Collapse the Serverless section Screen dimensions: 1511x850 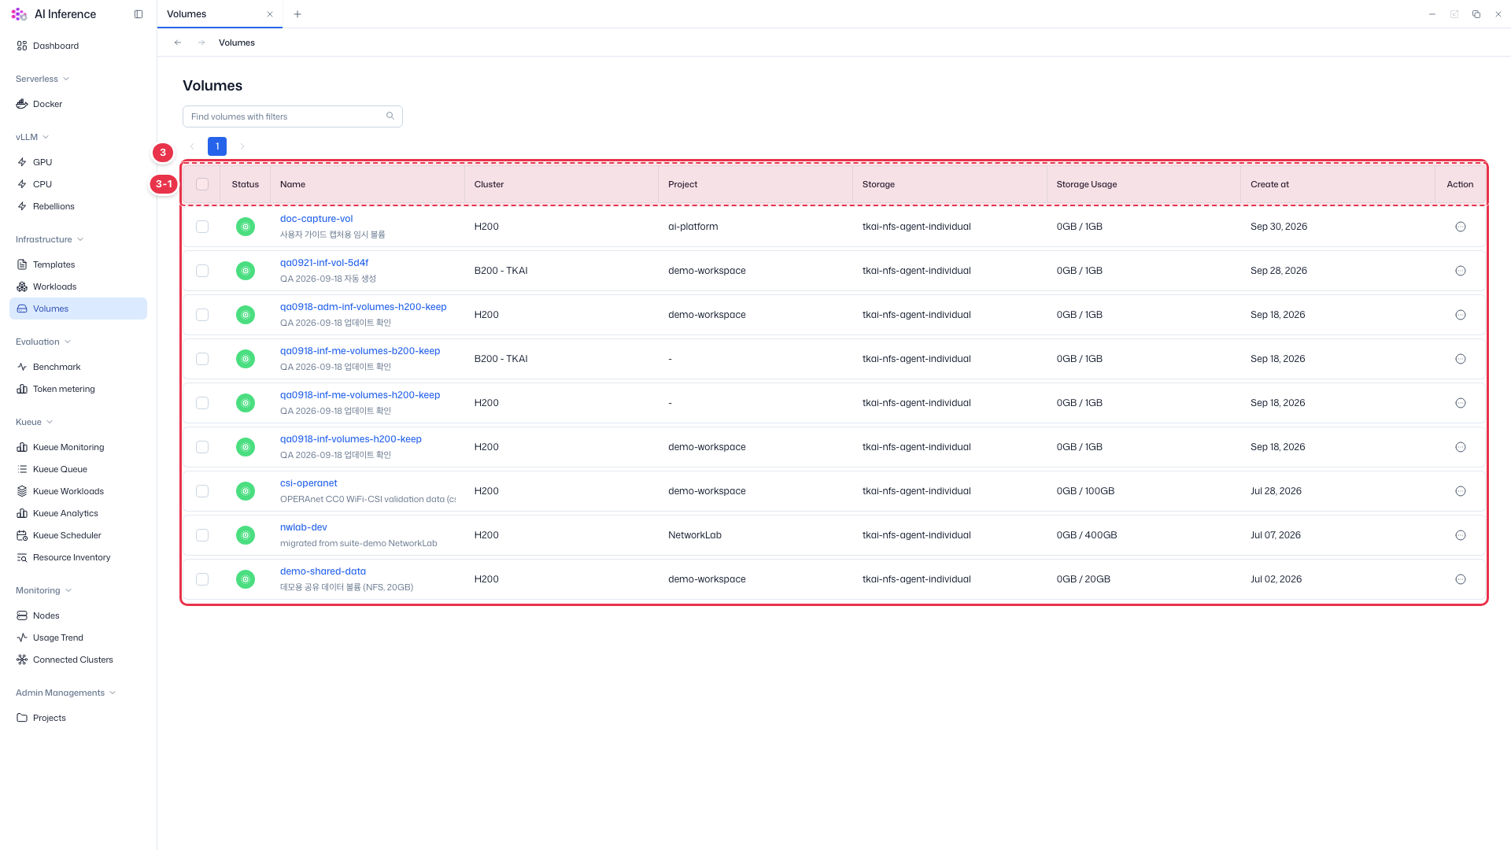point(42,79)
